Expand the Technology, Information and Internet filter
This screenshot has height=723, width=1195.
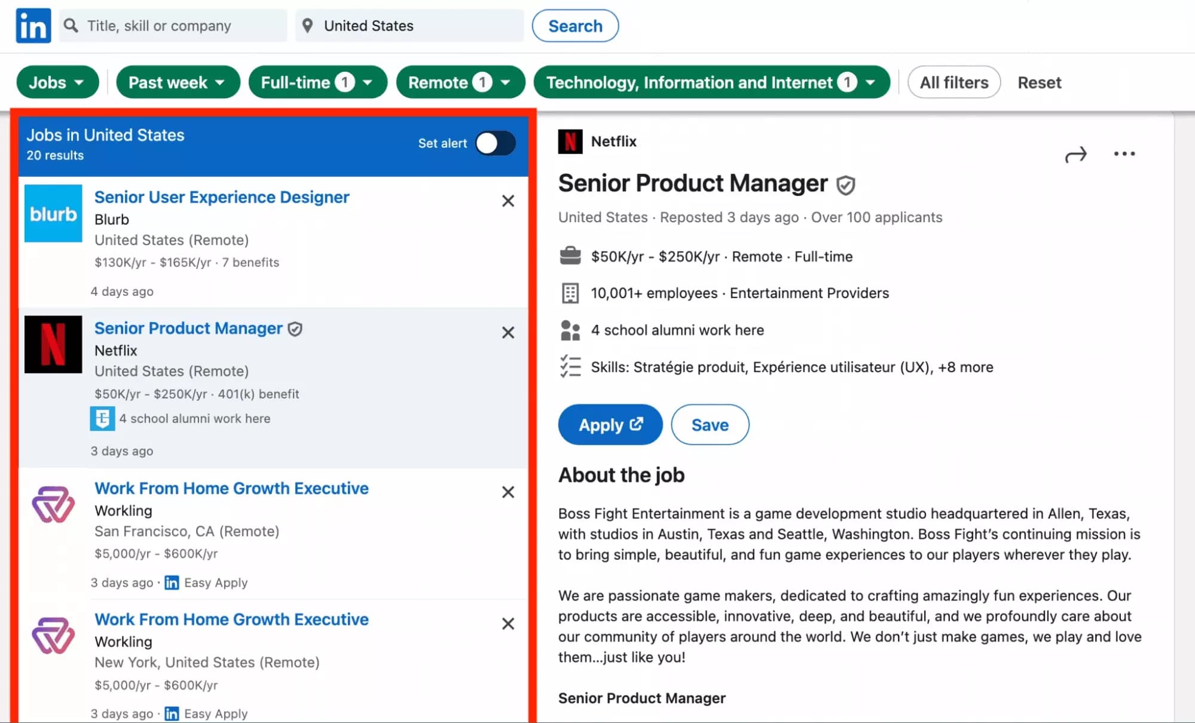711,82
